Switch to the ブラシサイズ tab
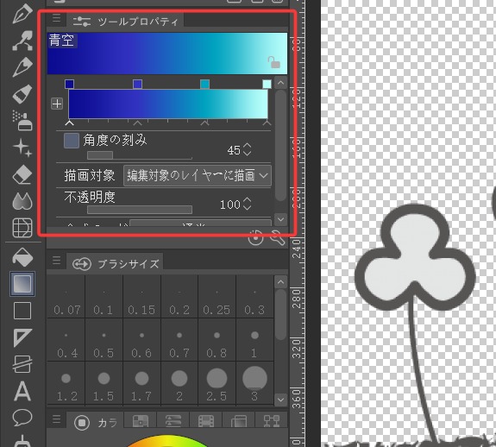496x447 pixels. pos(115,263)
